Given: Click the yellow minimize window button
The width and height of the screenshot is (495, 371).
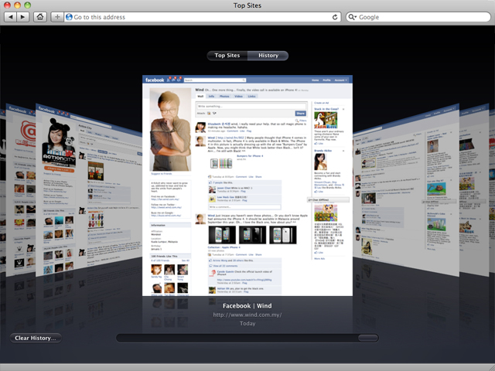Looking at the screenshot, I should point(17,5).
